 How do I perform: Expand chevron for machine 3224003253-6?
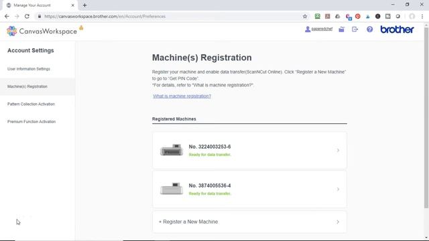pos(338,150)
